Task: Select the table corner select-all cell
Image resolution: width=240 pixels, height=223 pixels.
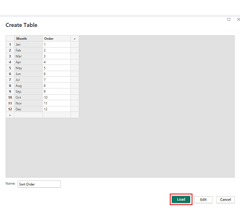Action: coord(10,39)
